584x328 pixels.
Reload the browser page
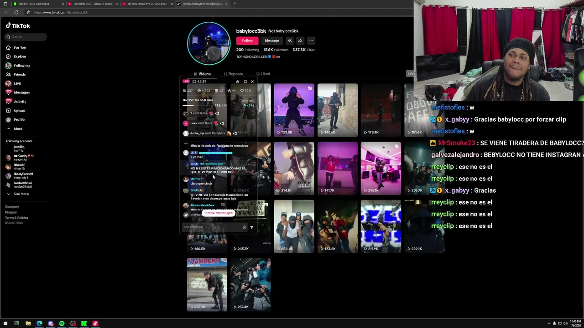[x=16, y=12]
